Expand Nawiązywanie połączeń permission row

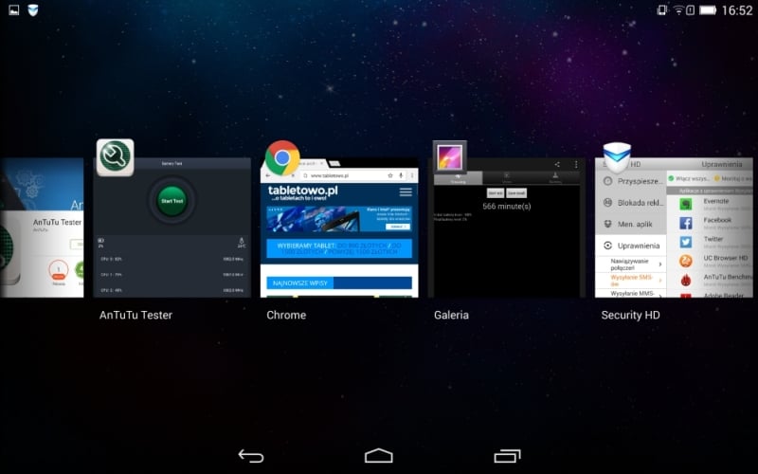click(x=630, y=264)
